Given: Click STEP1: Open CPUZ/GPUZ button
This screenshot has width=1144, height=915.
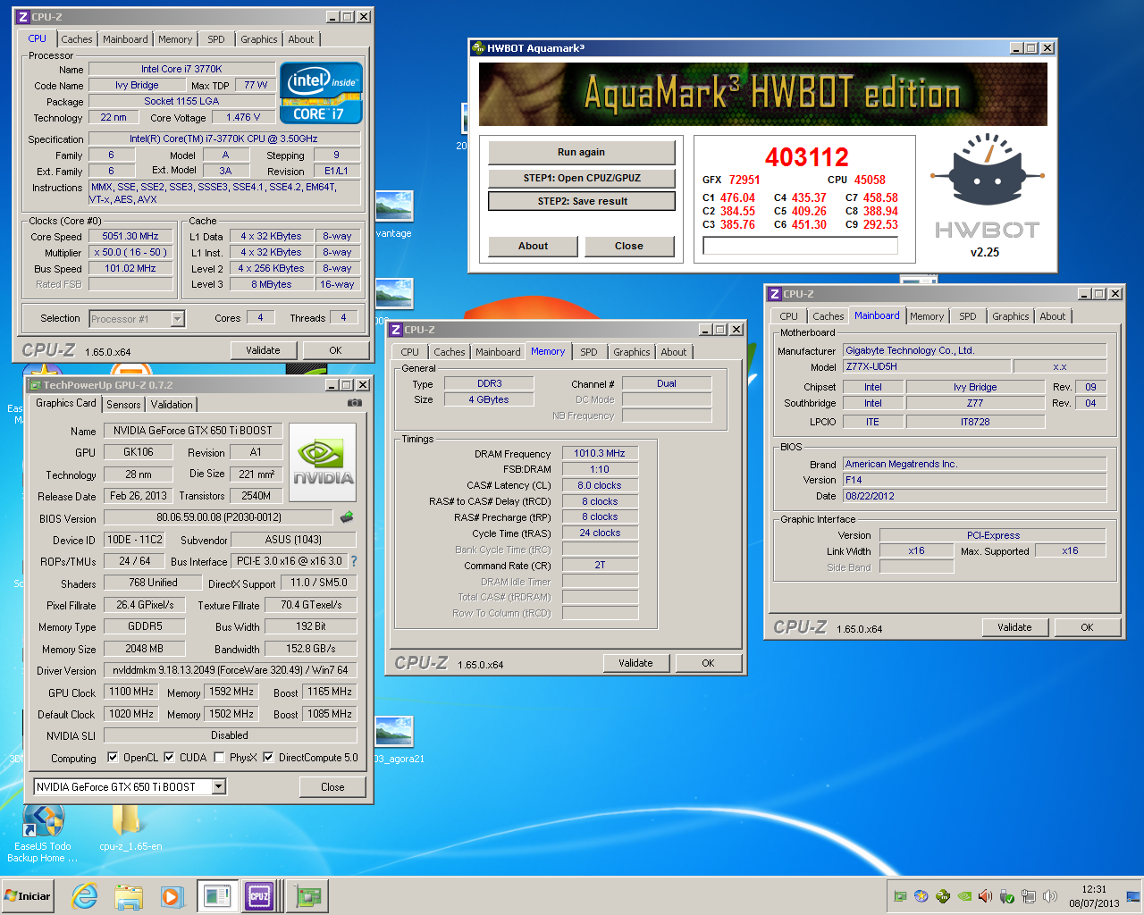Looking at the screenshot, I should (x=581, y=178).
